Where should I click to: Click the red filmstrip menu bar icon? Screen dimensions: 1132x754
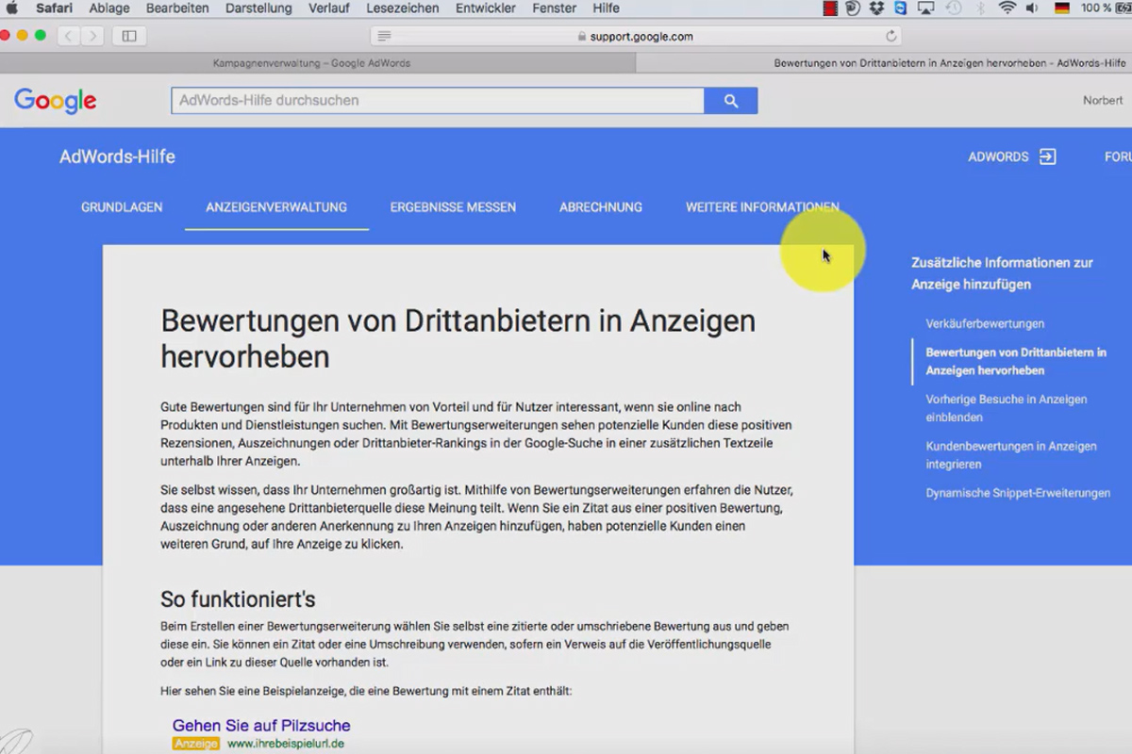point(830,8)
